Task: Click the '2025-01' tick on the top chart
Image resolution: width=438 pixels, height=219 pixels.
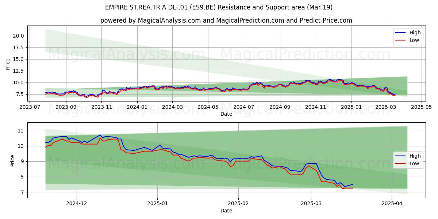Action: 351,107
